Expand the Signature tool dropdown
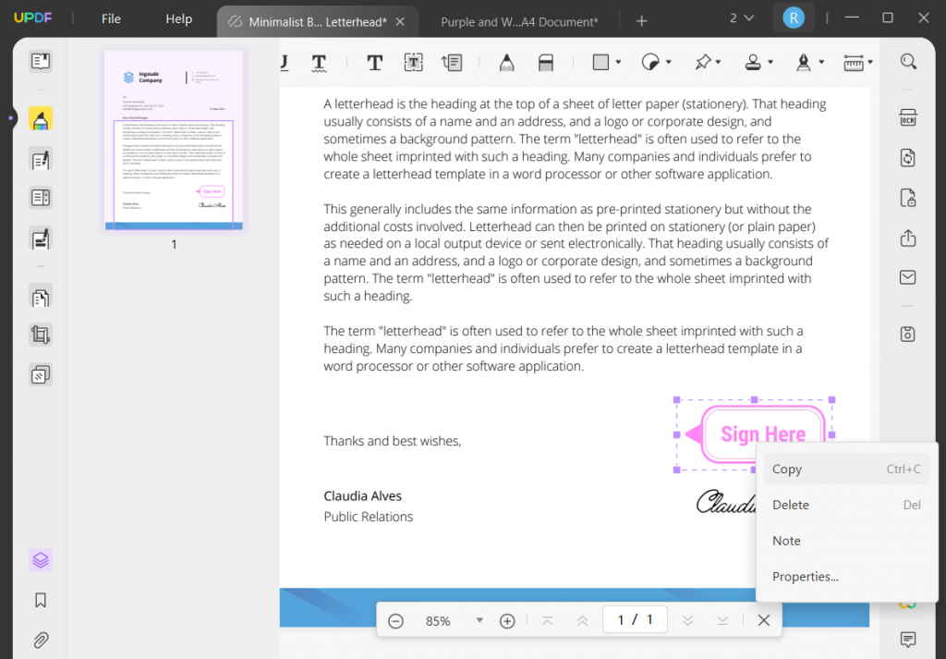 coord(821,62)
